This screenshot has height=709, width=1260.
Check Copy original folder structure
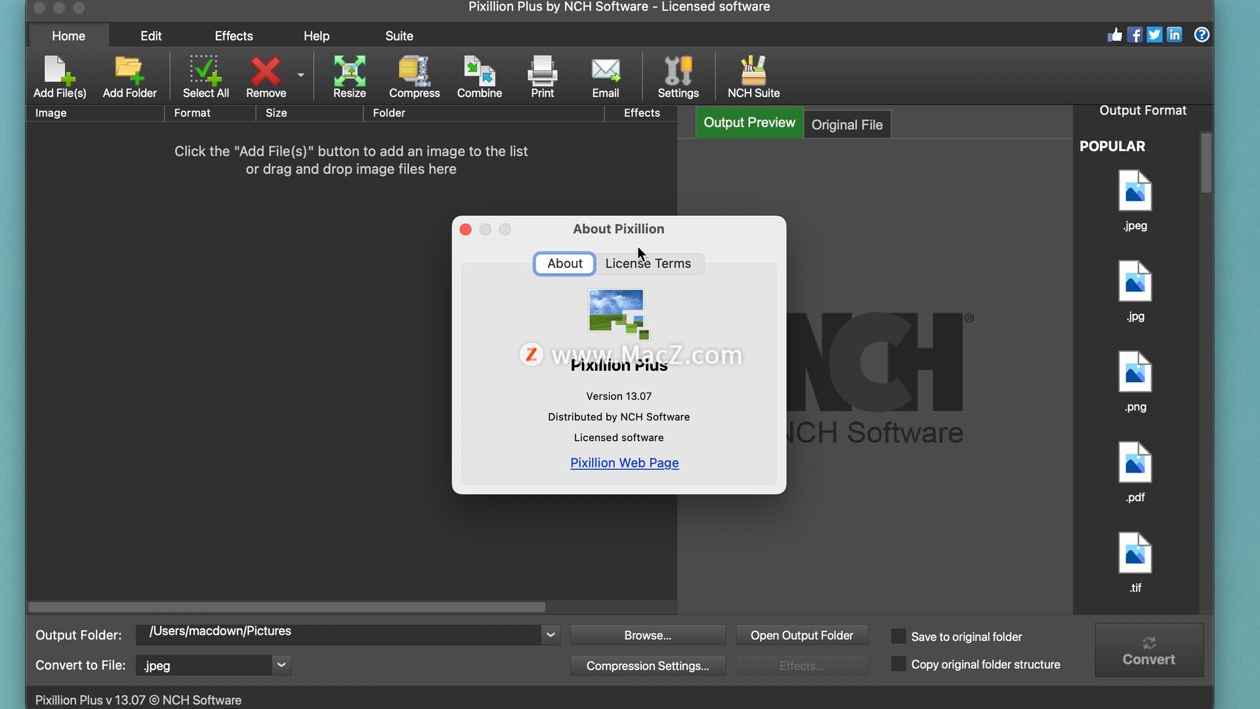point(898,664)
